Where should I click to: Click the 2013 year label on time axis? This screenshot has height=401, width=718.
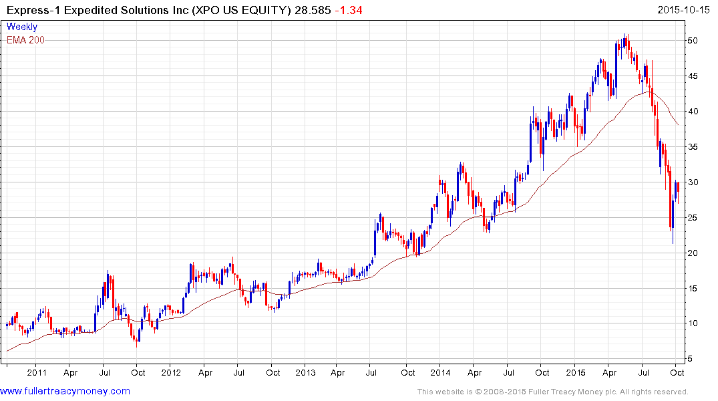coord(305,372)
